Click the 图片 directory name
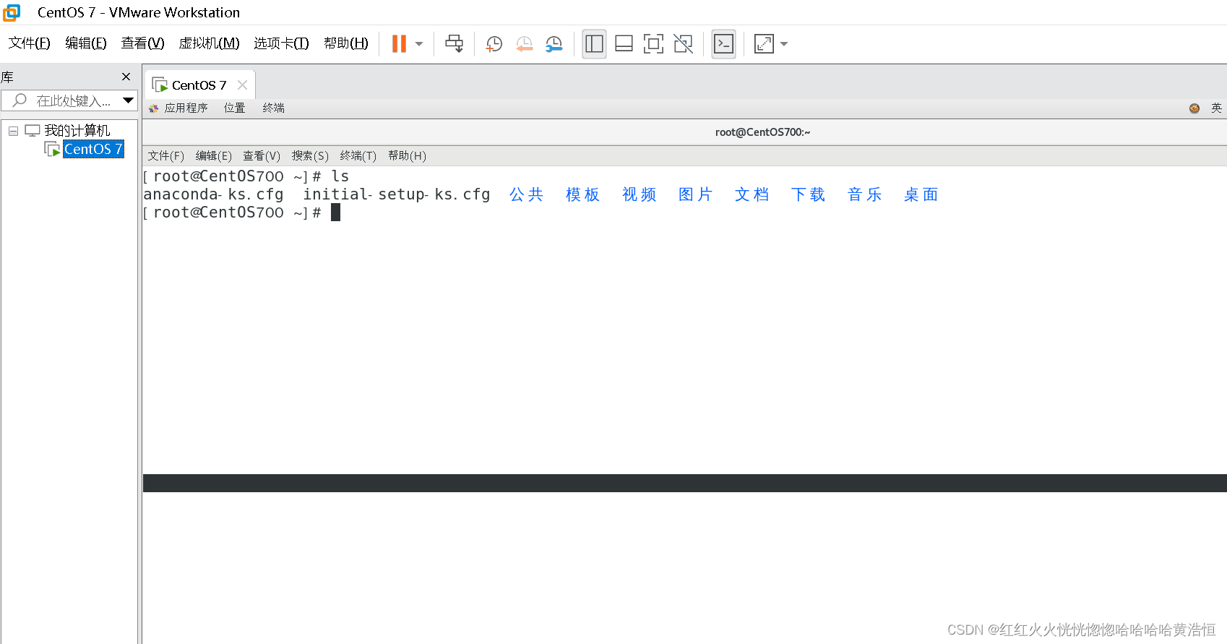This screenshot has width=1227, height=644. (x=695, y=194)
